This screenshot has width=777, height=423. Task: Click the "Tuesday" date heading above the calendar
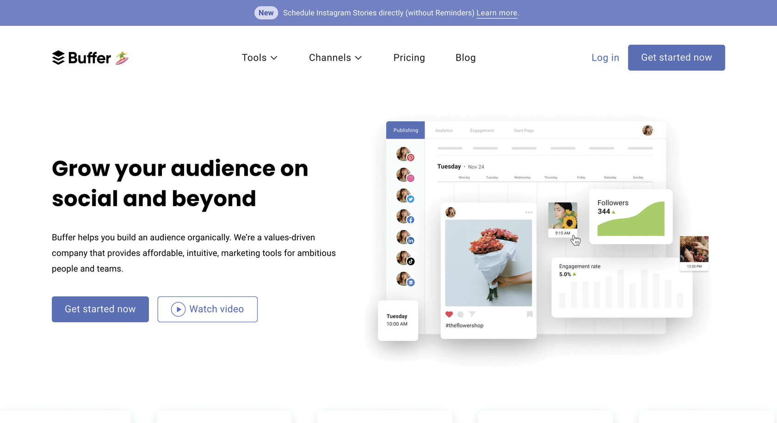coord(449,166)
